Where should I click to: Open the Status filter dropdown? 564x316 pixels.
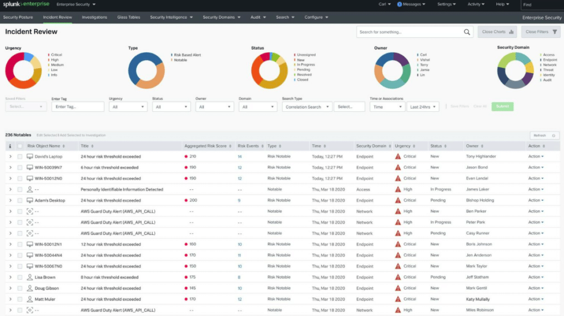tap(171, 107)
